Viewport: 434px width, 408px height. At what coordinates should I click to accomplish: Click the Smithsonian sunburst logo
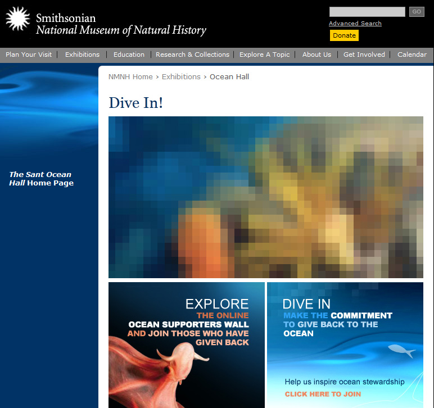coord(17,19)
